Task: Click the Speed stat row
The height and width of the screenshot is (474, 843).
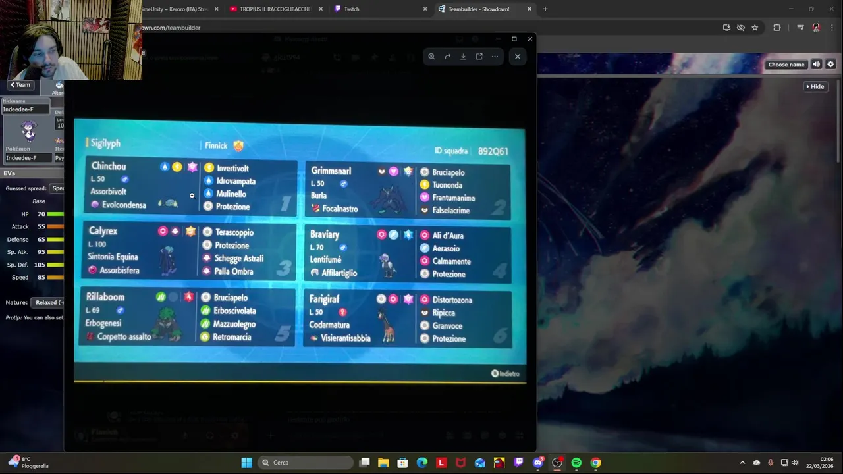Action: (32, 277)
